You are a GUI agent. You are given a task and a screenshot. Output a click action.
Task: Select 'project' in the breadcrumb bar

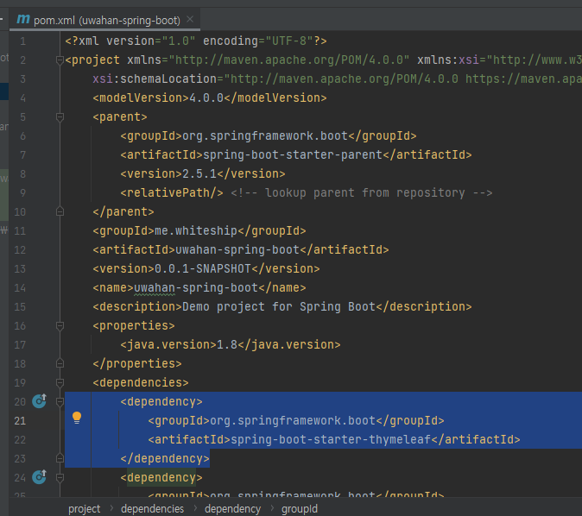[x=85, y=508]
